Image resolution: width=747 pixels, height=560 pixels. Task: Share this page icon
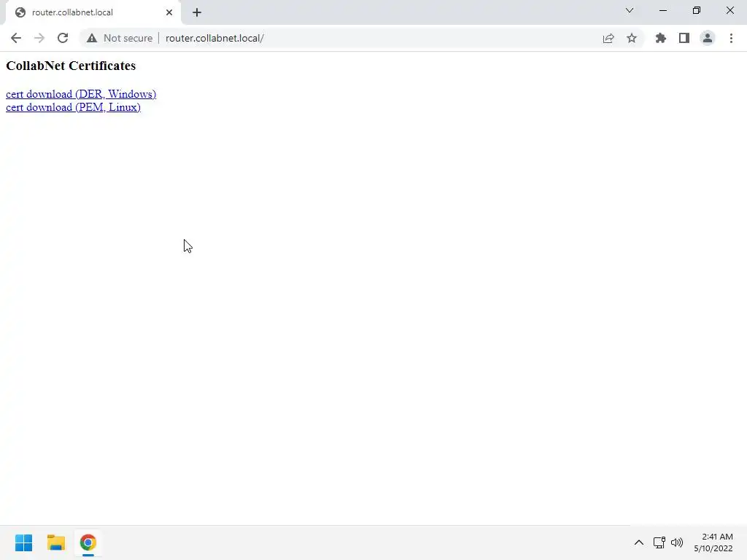pyautogui.click(x=608, y=38)
